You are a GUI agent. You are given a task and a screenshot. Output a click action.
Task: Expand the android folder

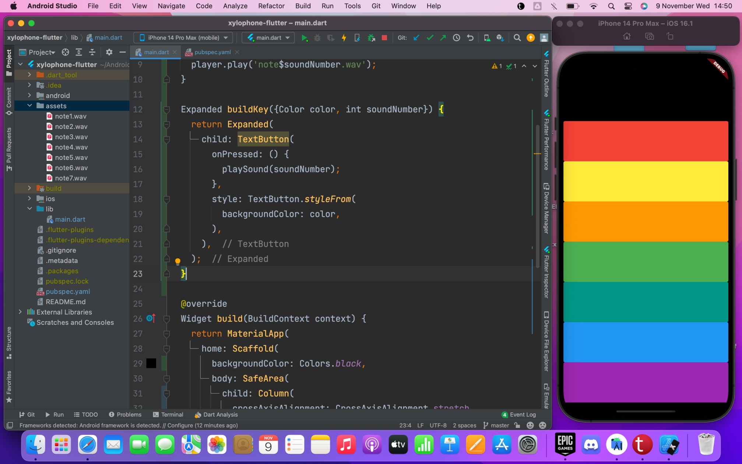pyautogui.click(x=29, y=95)
